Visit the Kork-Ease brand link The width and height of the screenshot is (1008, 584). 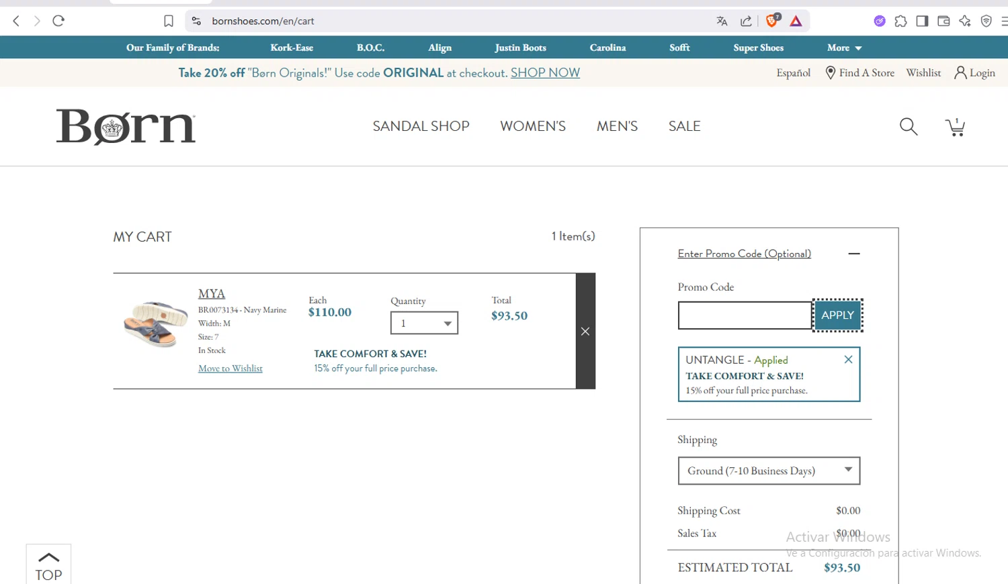pyautogui.click(x=292, y=48)
